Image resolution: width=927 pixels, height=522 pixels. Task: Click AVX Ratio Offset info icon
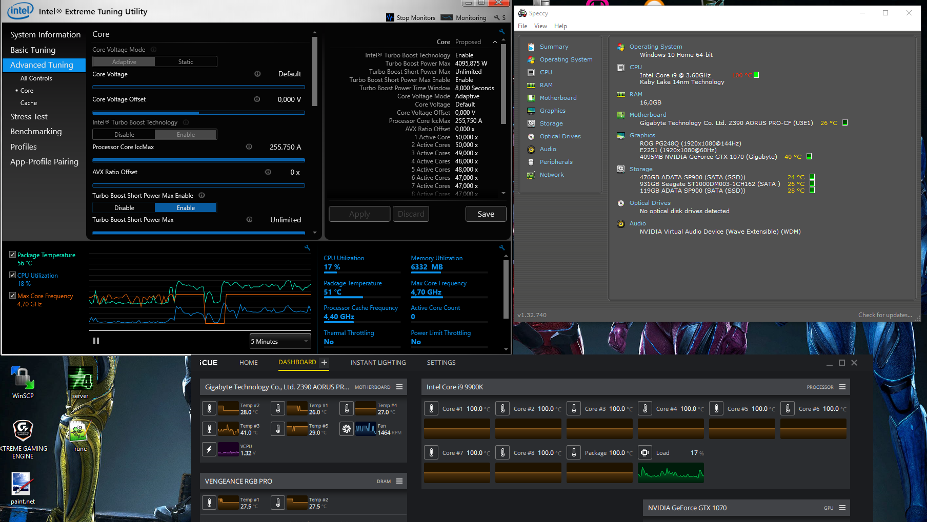[268, 172]
